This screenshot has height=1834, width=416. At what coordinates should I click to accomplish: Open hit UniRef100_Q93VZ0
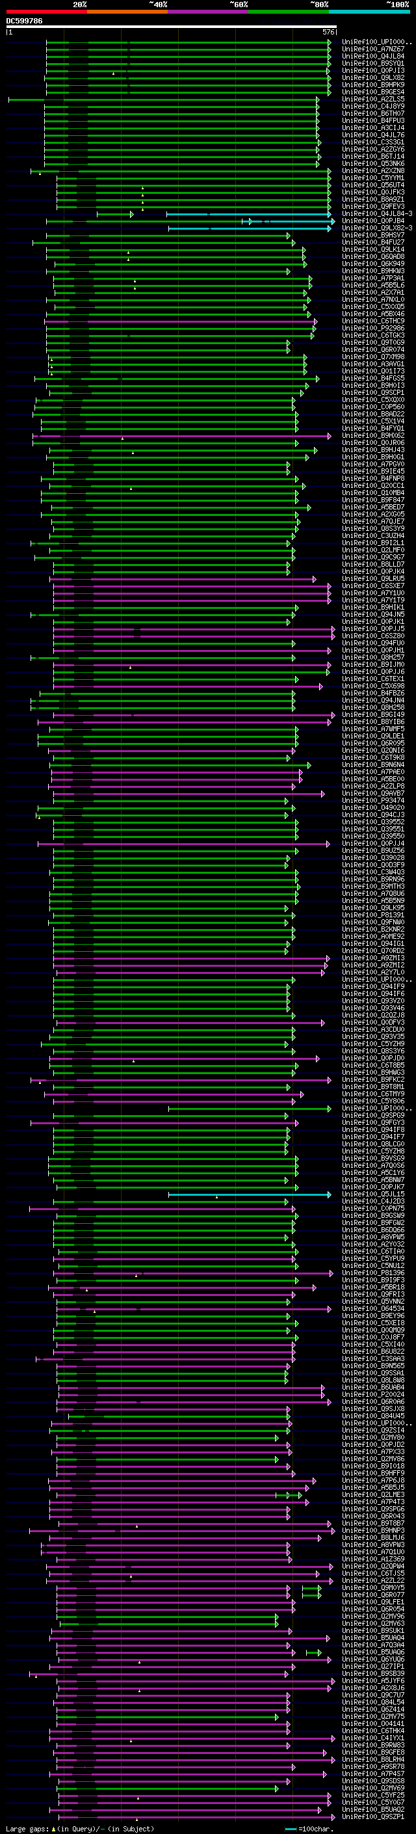pyautogui.click(x=372, y=1001)
